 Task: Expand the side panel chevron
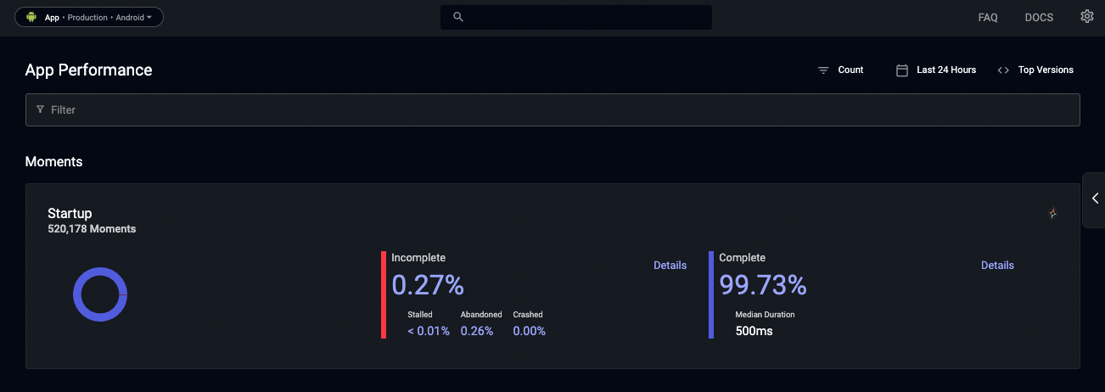[1095, 199]
